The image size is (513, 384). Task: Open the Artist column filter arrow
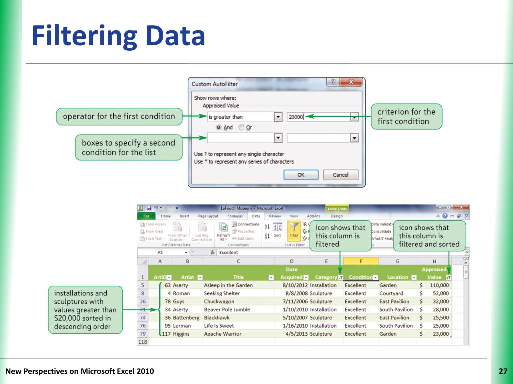point(200,277)
